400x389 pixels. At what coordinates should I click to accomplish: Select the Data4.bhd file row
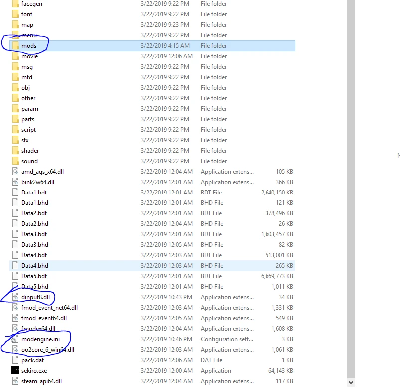point(149,266)
